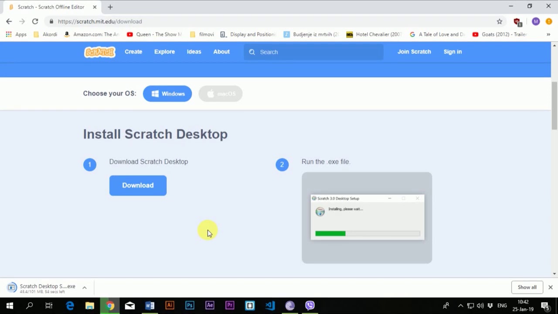Open Hotel Chevalier bookmark

click(374, 34)
